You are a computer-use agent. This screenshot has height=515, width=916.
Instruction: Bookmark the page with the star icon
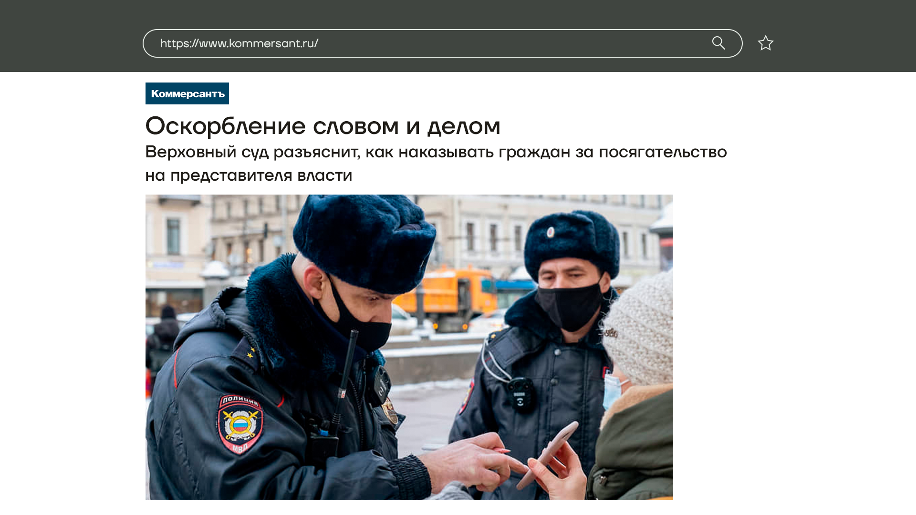click(x=765, y=43)
